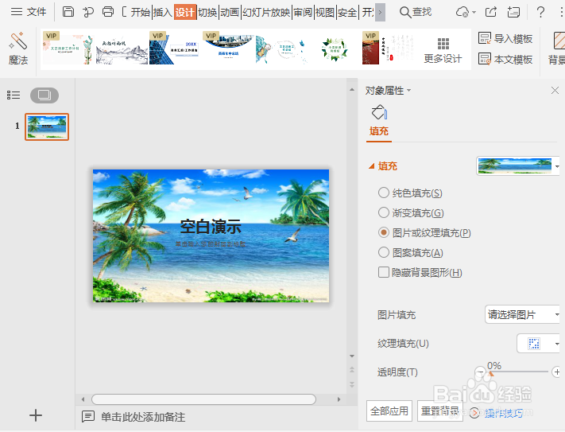Choose the red Chinese style VIP template
Screen dimensions: 565x432
point(388,49)
